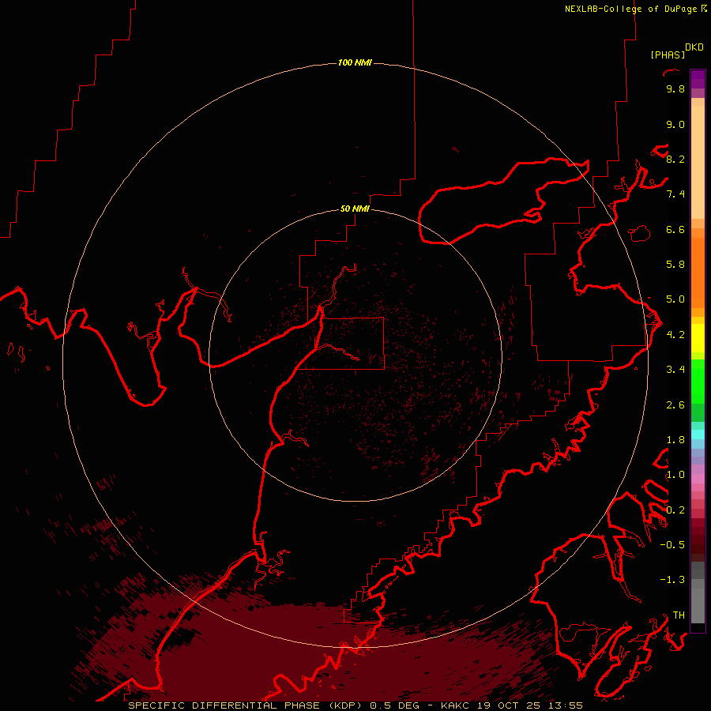Select the 50 NMI range ring label

tap(355, 209)
